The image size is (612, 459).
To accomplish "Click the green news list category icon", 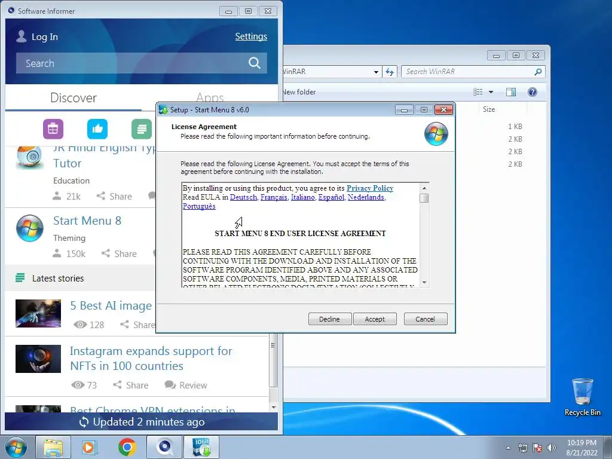I will tap(142, 129).
